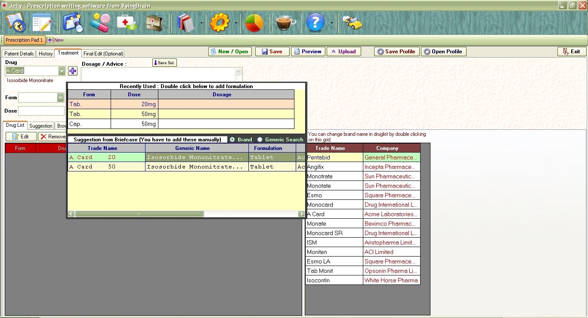This screenshot has width=588, height=318.
Task: Click the Open Profile button
Action: tap(443, 52)
